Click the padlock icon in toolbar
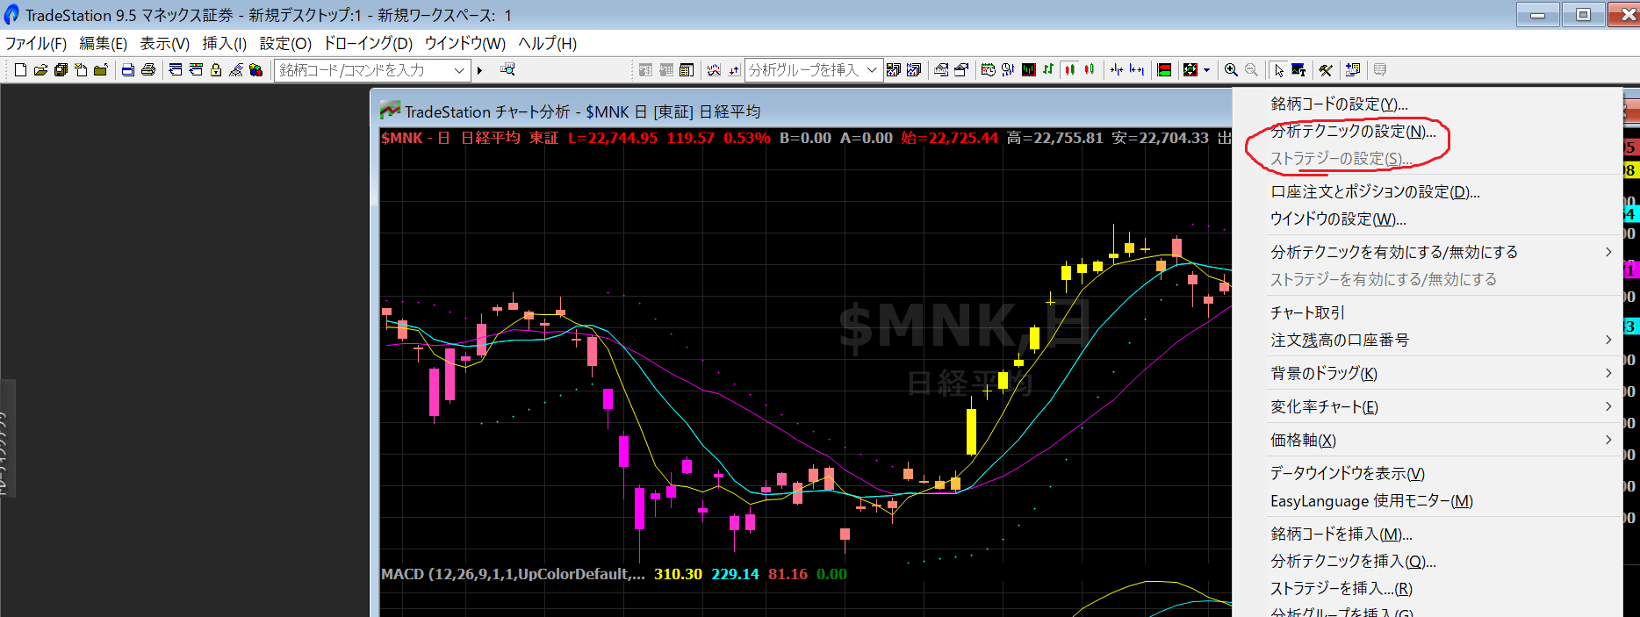This screenshot has height=617, width=1640. (x=215, y=70)
